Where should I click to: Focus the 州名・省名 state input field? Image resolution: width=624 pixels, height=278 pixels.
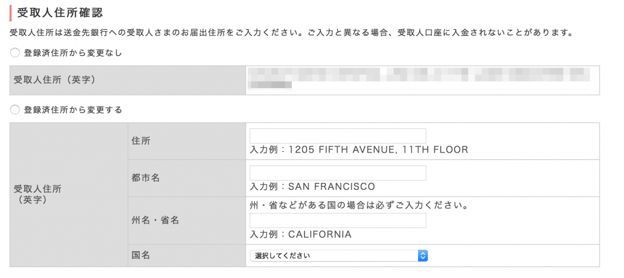338,220
